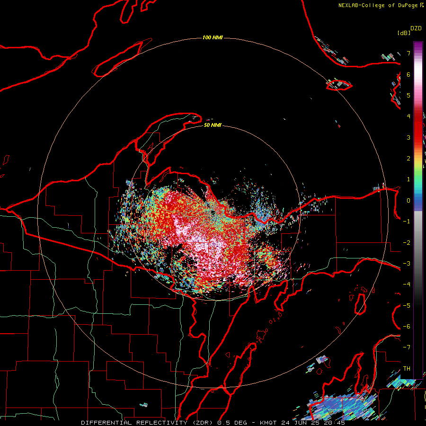Click the 0.5 DEG elevation label
426x426 pixels.
[232, 423]
